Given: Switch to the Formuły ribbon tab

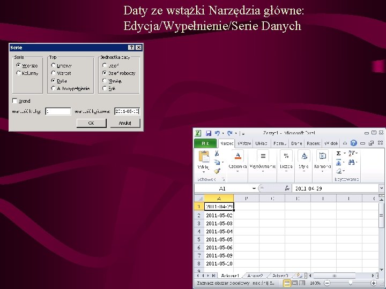Looking at the screenshot, I should (x=280, y=143).
